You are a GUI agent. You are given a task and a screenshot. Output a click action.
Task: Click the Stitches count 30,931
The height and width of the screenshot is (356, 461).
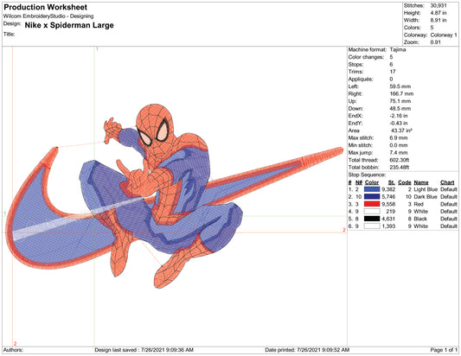click(x=439, y=5)
